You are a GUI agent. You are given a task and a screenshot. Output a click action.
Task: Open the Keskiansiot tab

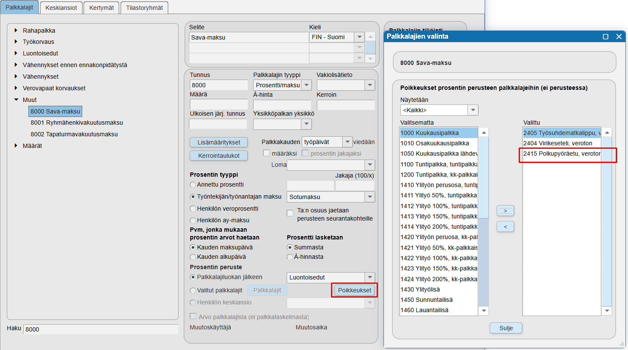tap(61, 8)
